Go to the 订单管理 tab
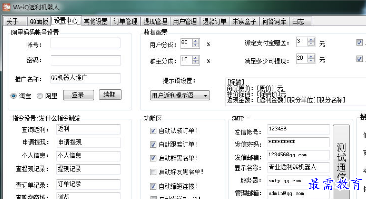The height and width of the screenshot is (199, 366). coord(126,21)
